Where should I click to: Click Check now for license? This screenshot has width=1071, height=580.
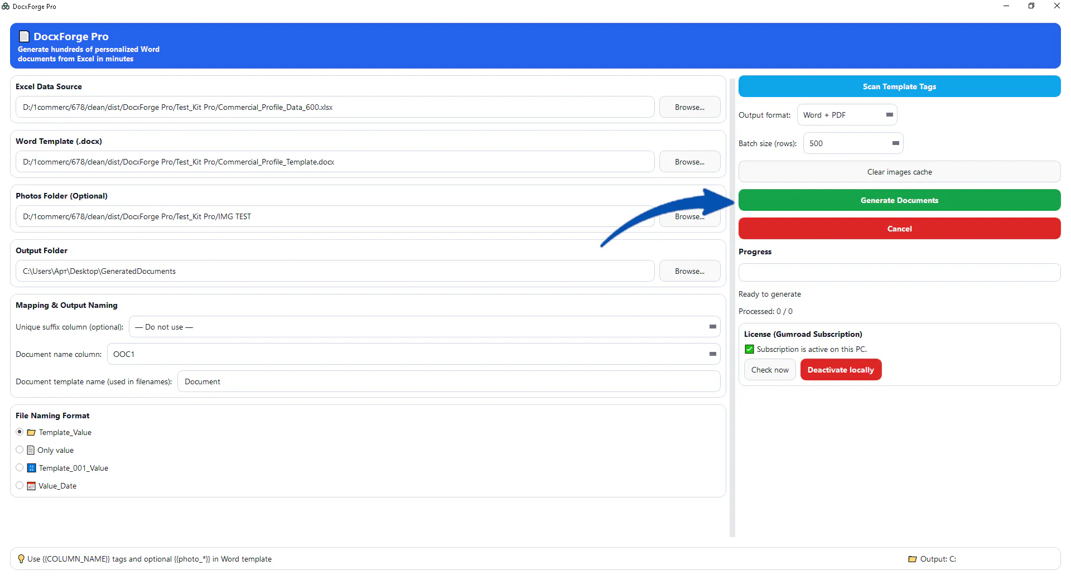[770, 370]
